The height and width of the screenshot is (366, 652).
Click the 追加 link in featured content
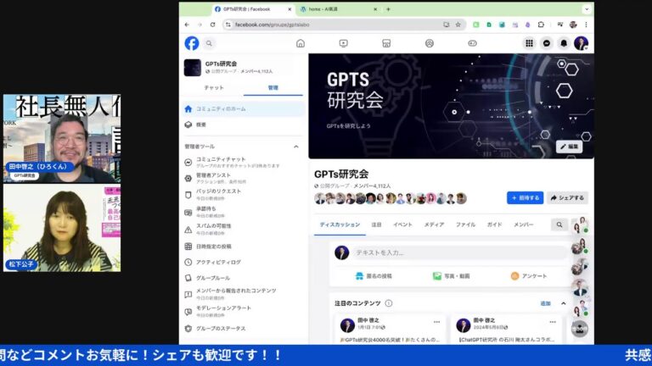tap(545, 303)
